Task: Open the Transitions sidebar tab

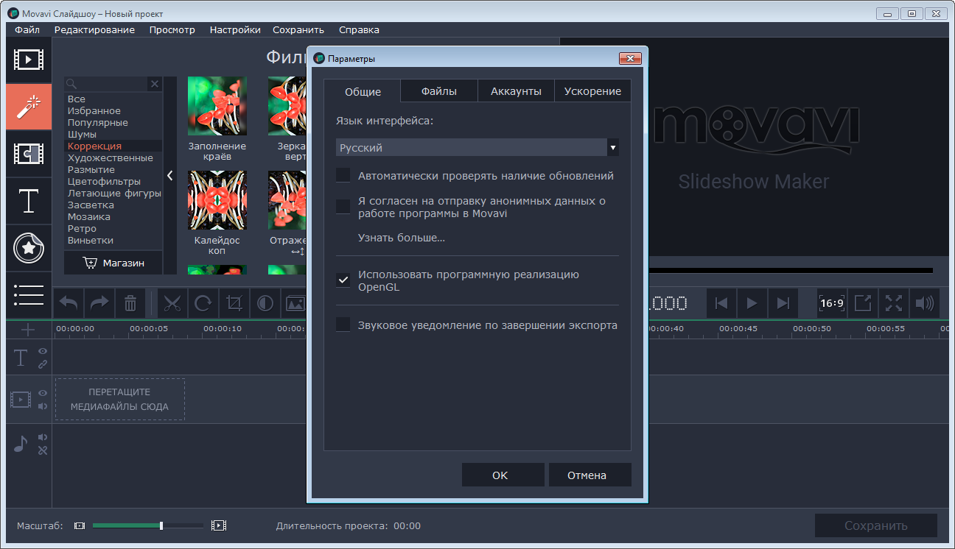Action: tap(29, 153)
